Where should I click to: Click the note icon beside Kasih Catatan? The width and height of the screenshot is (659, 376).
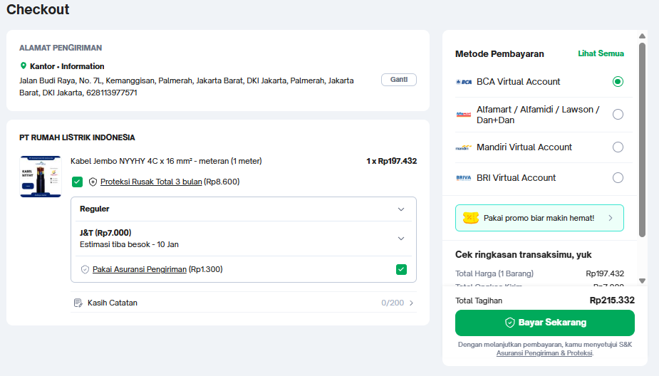(78, 303)
